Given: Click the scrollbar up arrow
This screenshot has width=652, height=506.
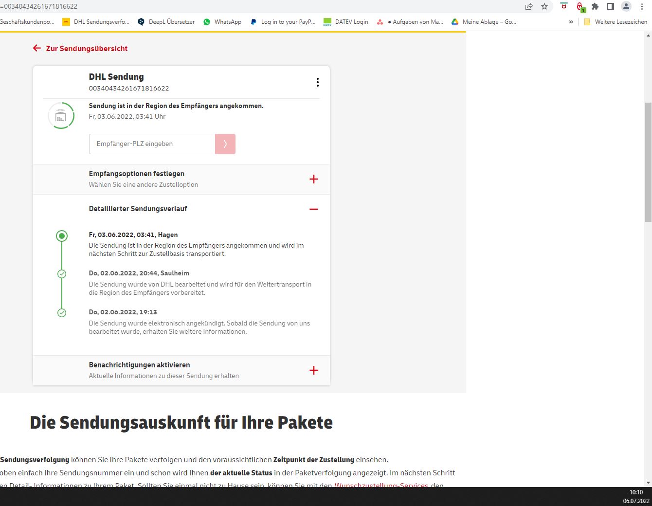Looking at the screenshot, I should [648, 36].
